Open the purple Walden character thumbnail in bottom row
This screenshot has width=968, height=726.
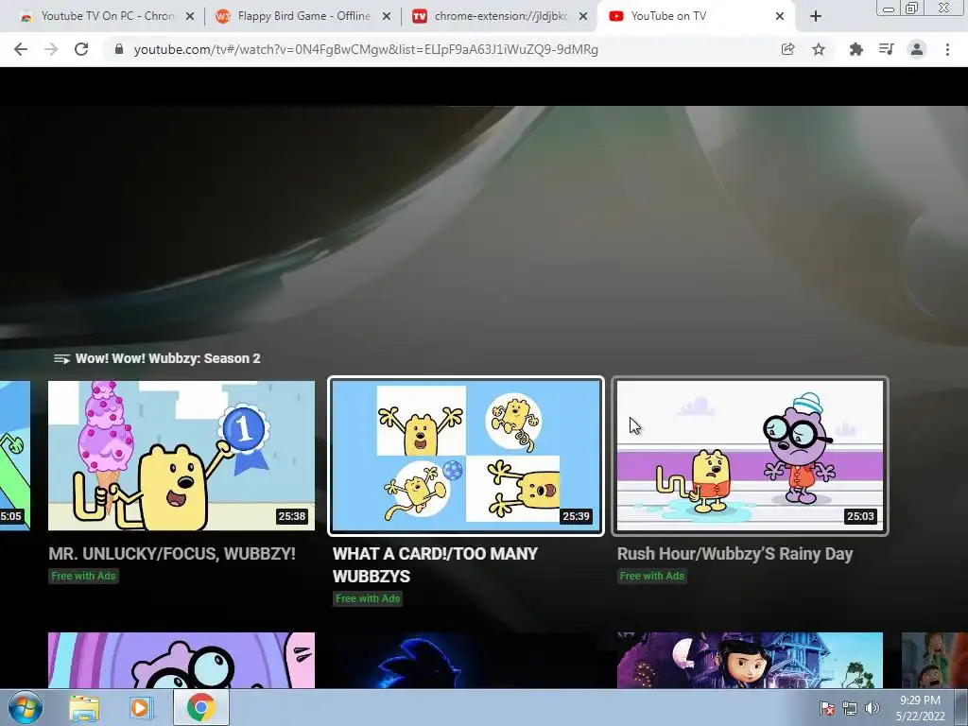181,660
